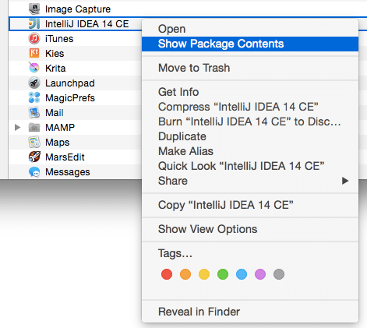
Task: Apply the green tag color
Action: pos(223,274)
